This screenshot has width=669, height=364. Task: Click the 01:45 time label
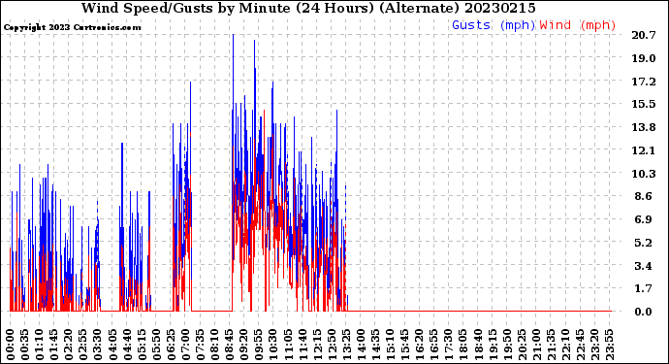coord(53,345)
